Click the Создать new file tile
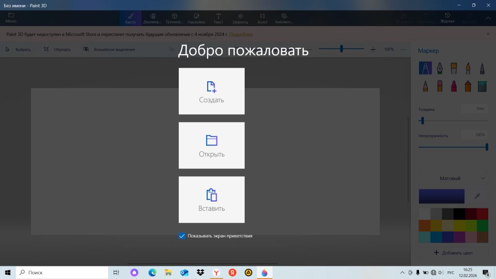The height and width of the screenshot is (279, 496). [x=211, y=91]
